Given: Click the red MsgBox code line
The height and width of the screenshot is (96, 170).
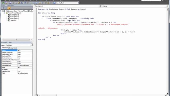Looking at the screenshot, I should (x=93, y=24).
